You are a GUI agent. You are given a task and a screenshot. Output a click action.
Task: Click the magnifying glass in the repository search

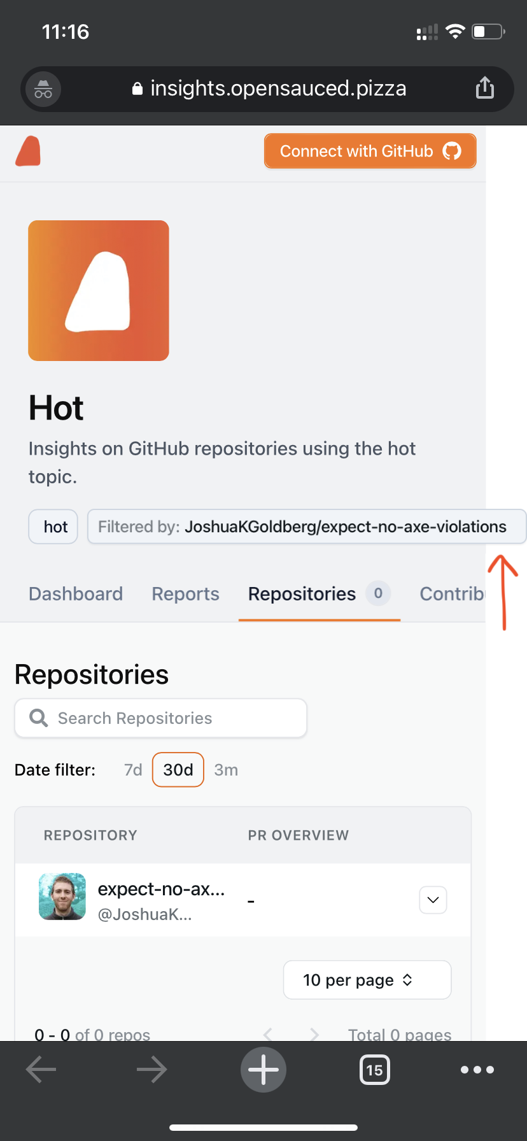37,718
